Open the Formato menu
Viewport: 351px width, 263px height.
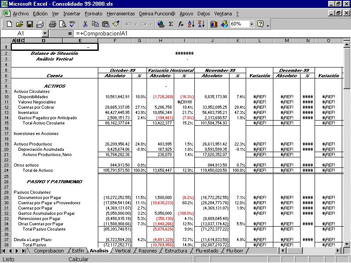(x=93, y=14)
